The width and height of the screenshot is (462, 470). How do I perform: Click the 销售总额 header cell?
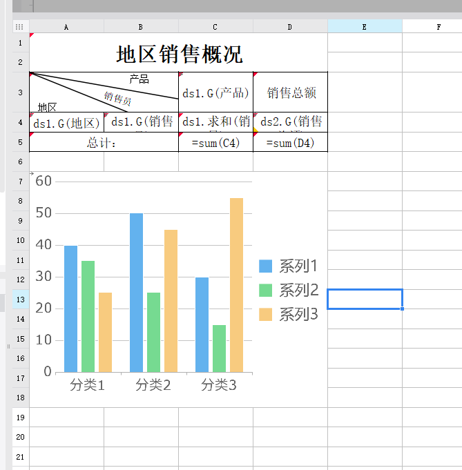291,92
